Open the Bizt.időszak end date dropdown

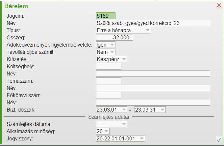pos(163,110)
